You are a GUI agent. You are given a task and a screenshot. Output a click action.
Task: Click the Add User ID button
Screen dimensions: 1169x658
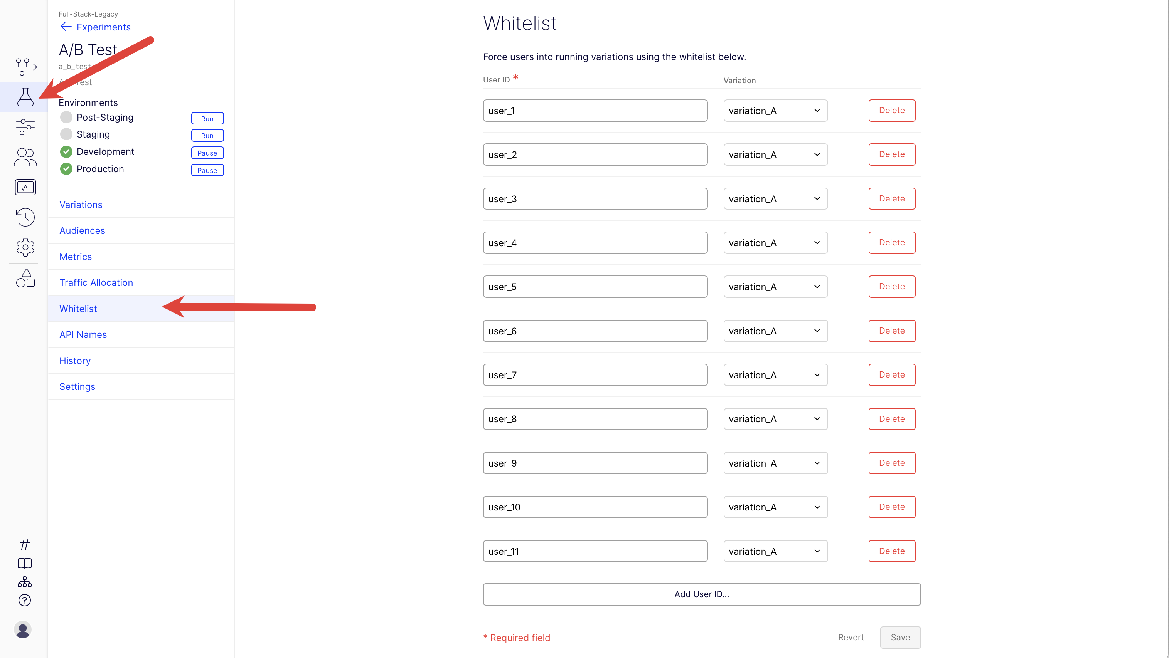coord(702,594)
